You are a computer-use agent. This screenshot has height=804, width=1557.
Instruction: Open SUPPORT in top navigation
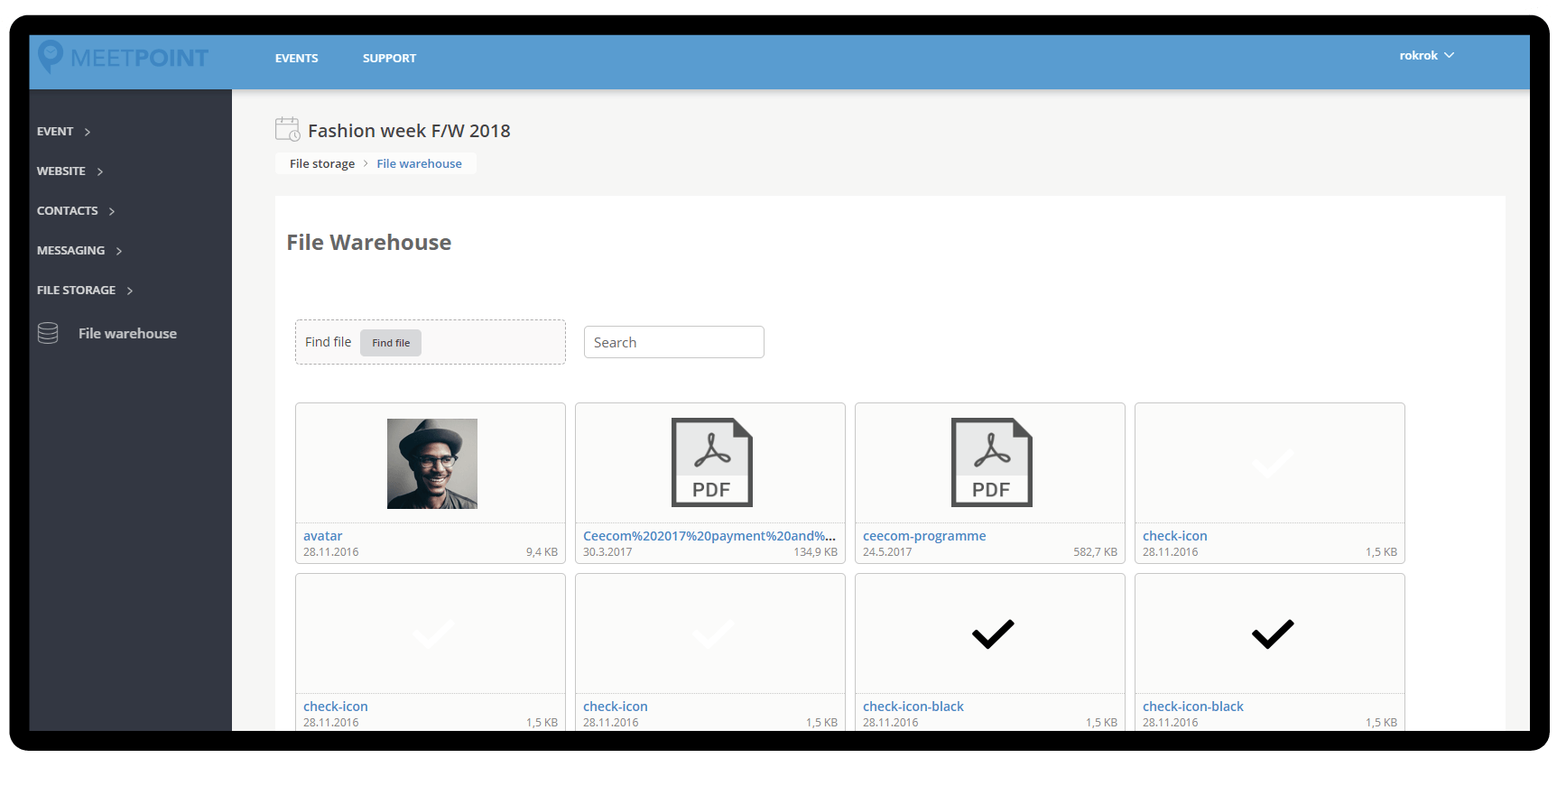point(389,59)
